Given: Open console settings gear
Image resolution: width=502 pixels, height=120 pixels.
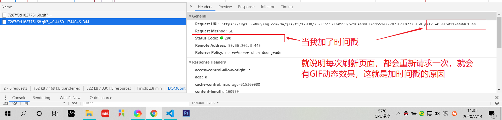Looking at the screenshot, I should [x=497, y=103].
